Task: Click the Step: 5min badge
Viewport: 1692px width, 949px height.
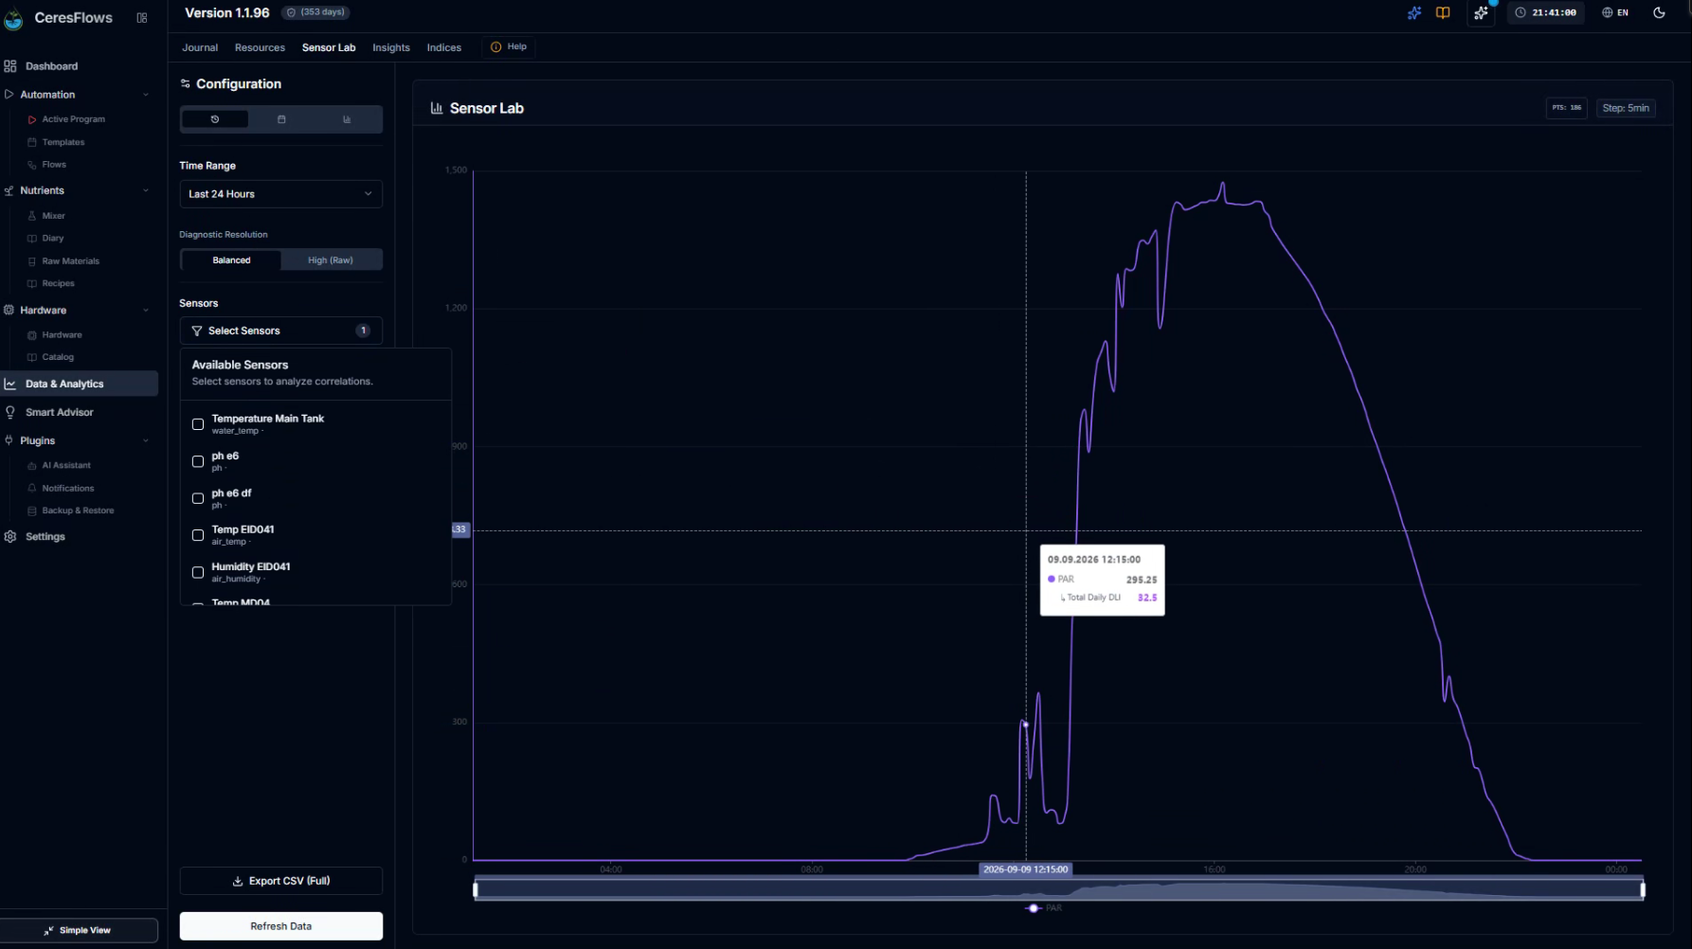Action: pyautogui.click(x=1626, y=108)
